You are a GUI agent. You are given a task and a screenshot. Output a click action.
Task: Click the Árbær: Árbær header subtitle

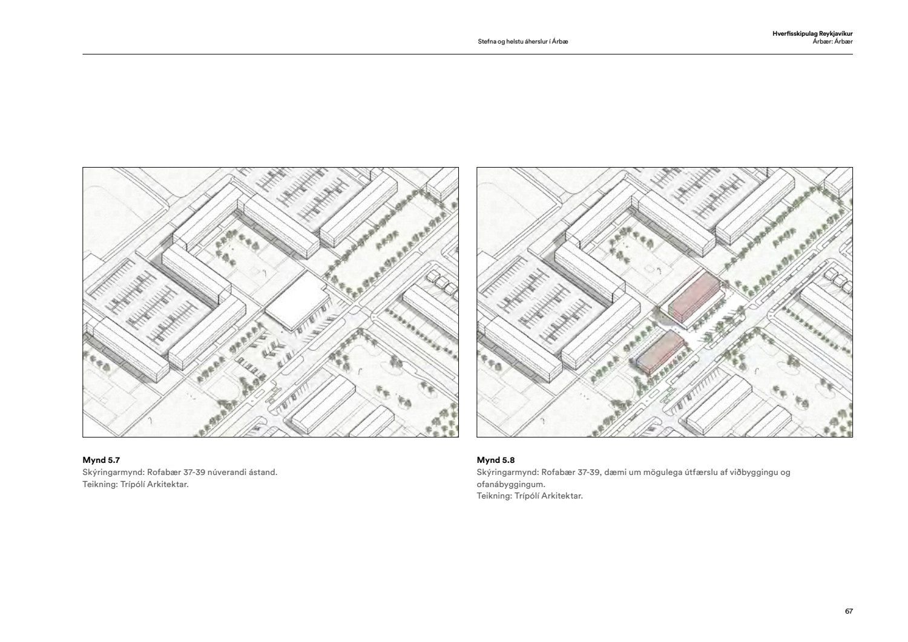click(832, 42)
